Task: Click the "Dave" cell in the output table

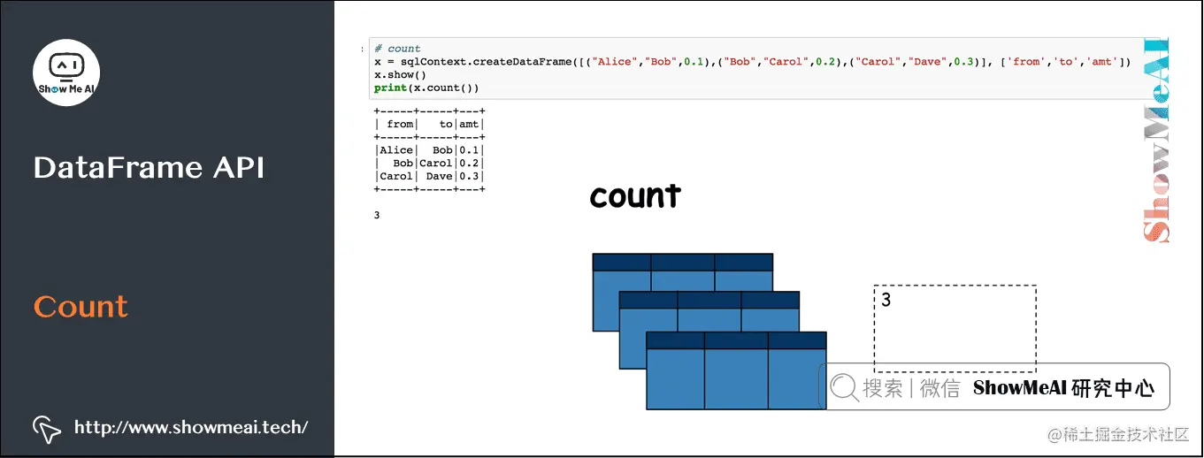Action: point(439,176)
